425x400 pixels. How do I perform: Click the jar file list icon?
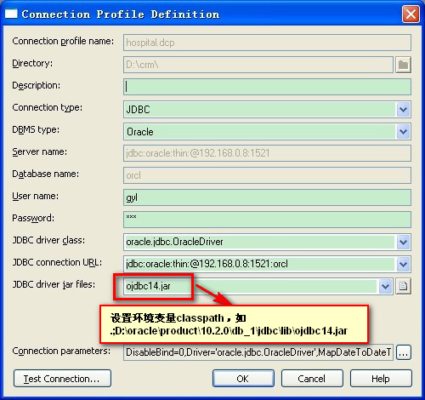tap(403, 286)
